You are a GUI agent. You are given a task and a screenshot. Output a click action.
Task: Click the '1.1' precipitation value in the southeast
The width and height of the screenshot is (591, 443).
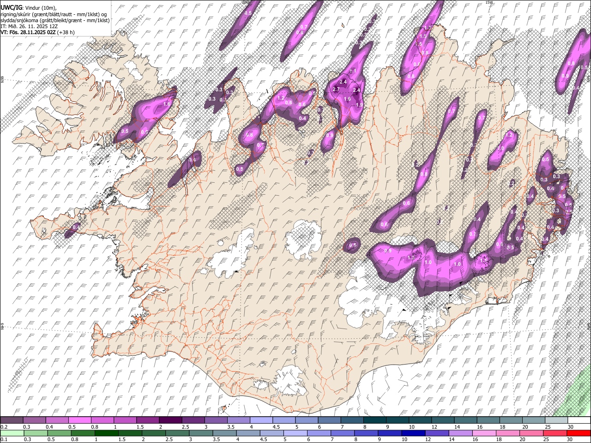tap(483, 260)
